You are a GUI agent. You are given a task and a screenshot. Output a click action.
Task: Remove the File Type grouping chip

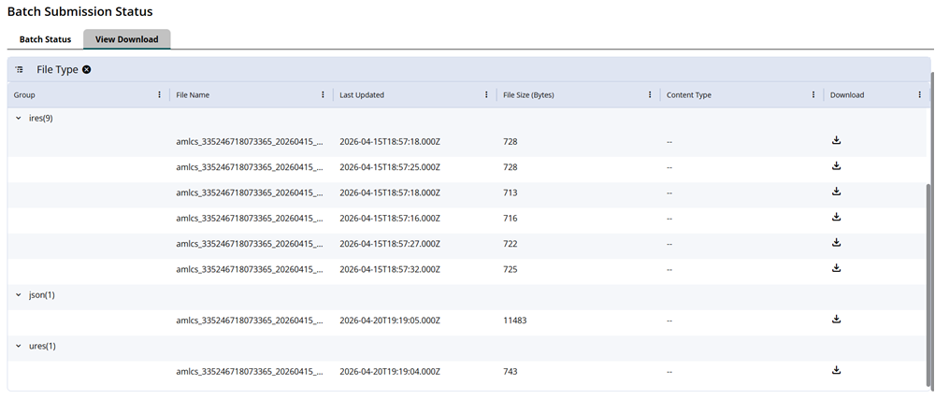point(86,70)
